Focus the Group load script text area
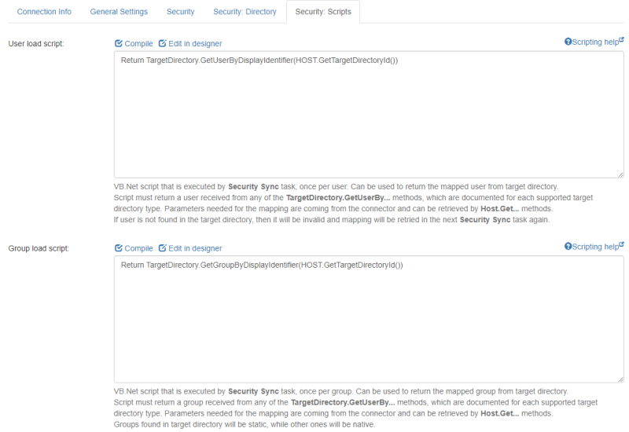Screen dimensions: 629x432 [369, 320]
